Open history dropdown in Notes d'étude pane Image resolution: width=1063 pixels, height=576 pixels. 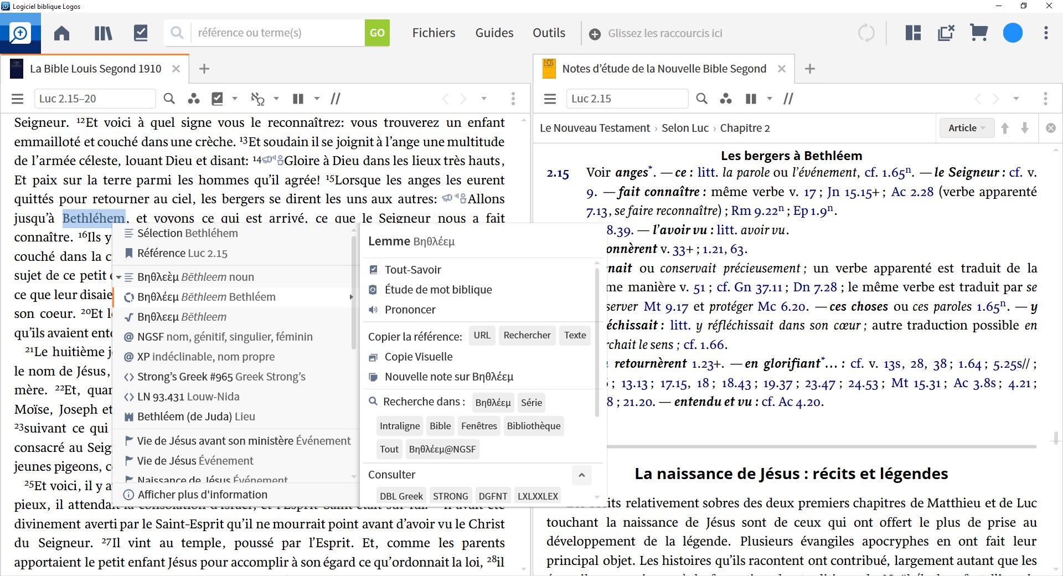click(1016, 99)
